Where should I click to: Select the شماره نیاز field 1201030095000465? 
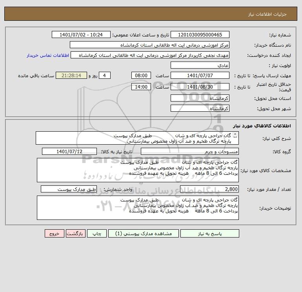click(x=200, y=34)
